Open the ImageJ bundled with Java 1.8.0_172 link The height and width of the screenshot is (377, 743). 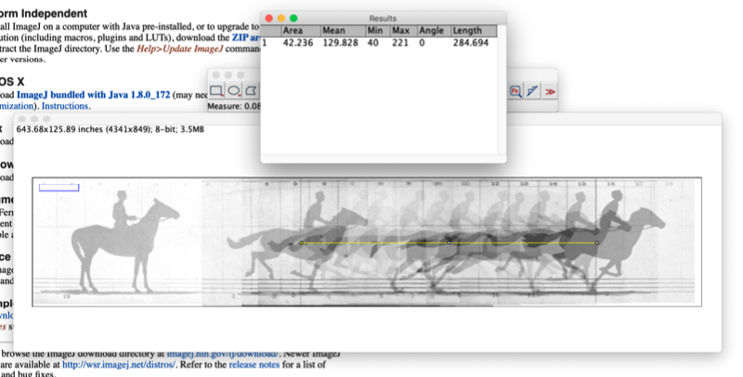tap(94, 95)
